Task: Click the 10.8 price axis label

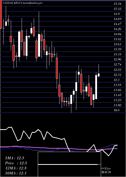Action: pos(116,110)
